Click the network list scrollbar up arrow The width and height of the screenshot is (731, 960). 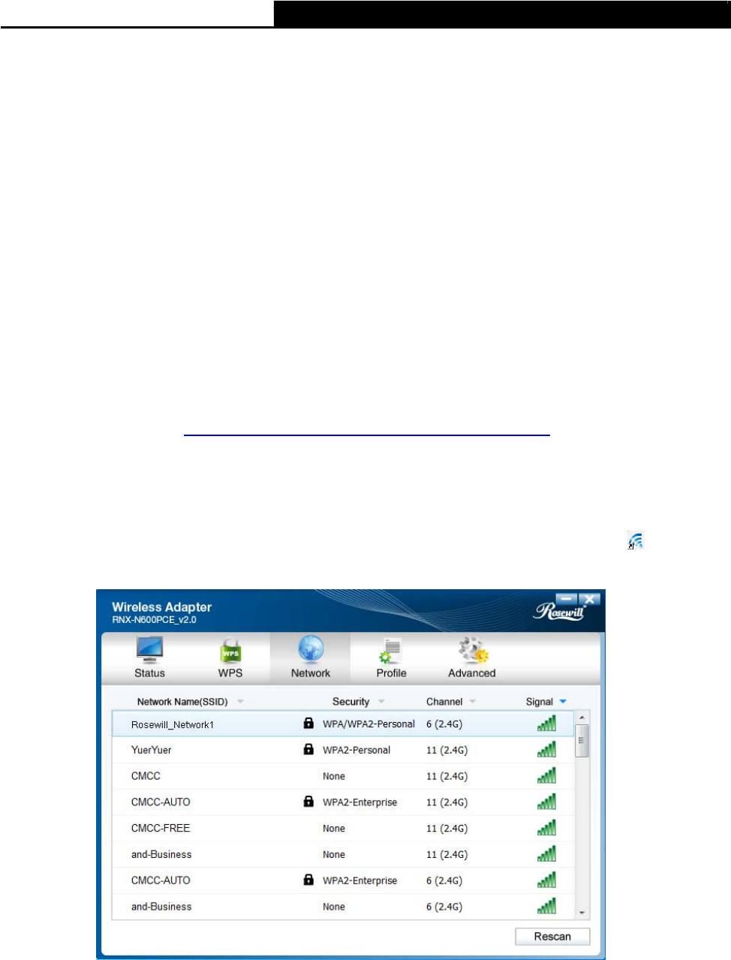[x=582, y=718]
